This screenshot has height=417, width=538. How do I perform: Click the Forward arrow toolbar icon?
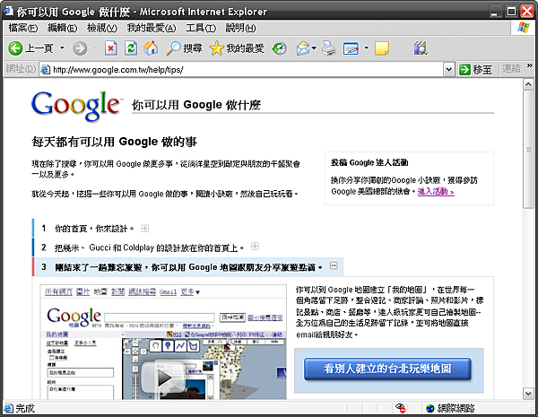pyautogui.click(x=80, y=48)
